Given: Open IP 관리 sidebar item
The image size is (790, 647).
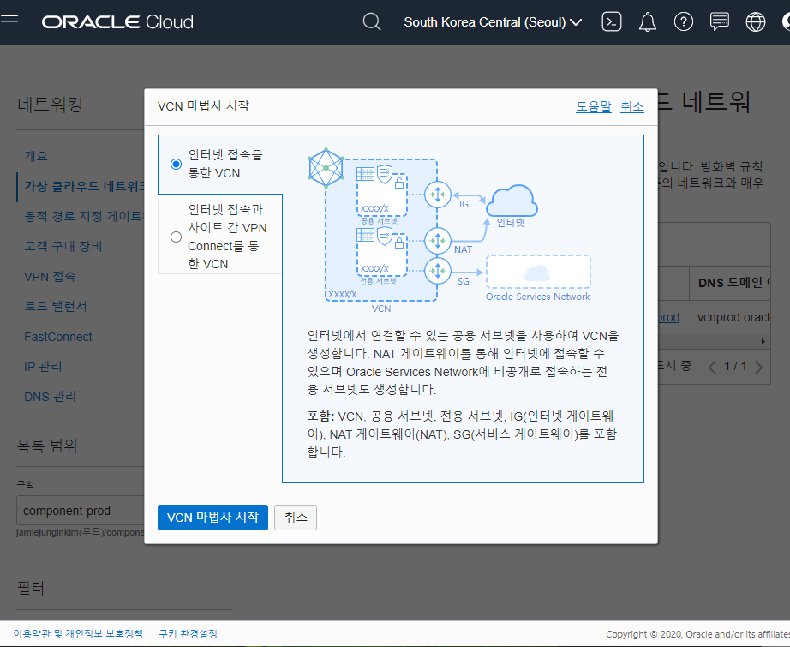Looking at the screenshot, I should click(43, 366).
